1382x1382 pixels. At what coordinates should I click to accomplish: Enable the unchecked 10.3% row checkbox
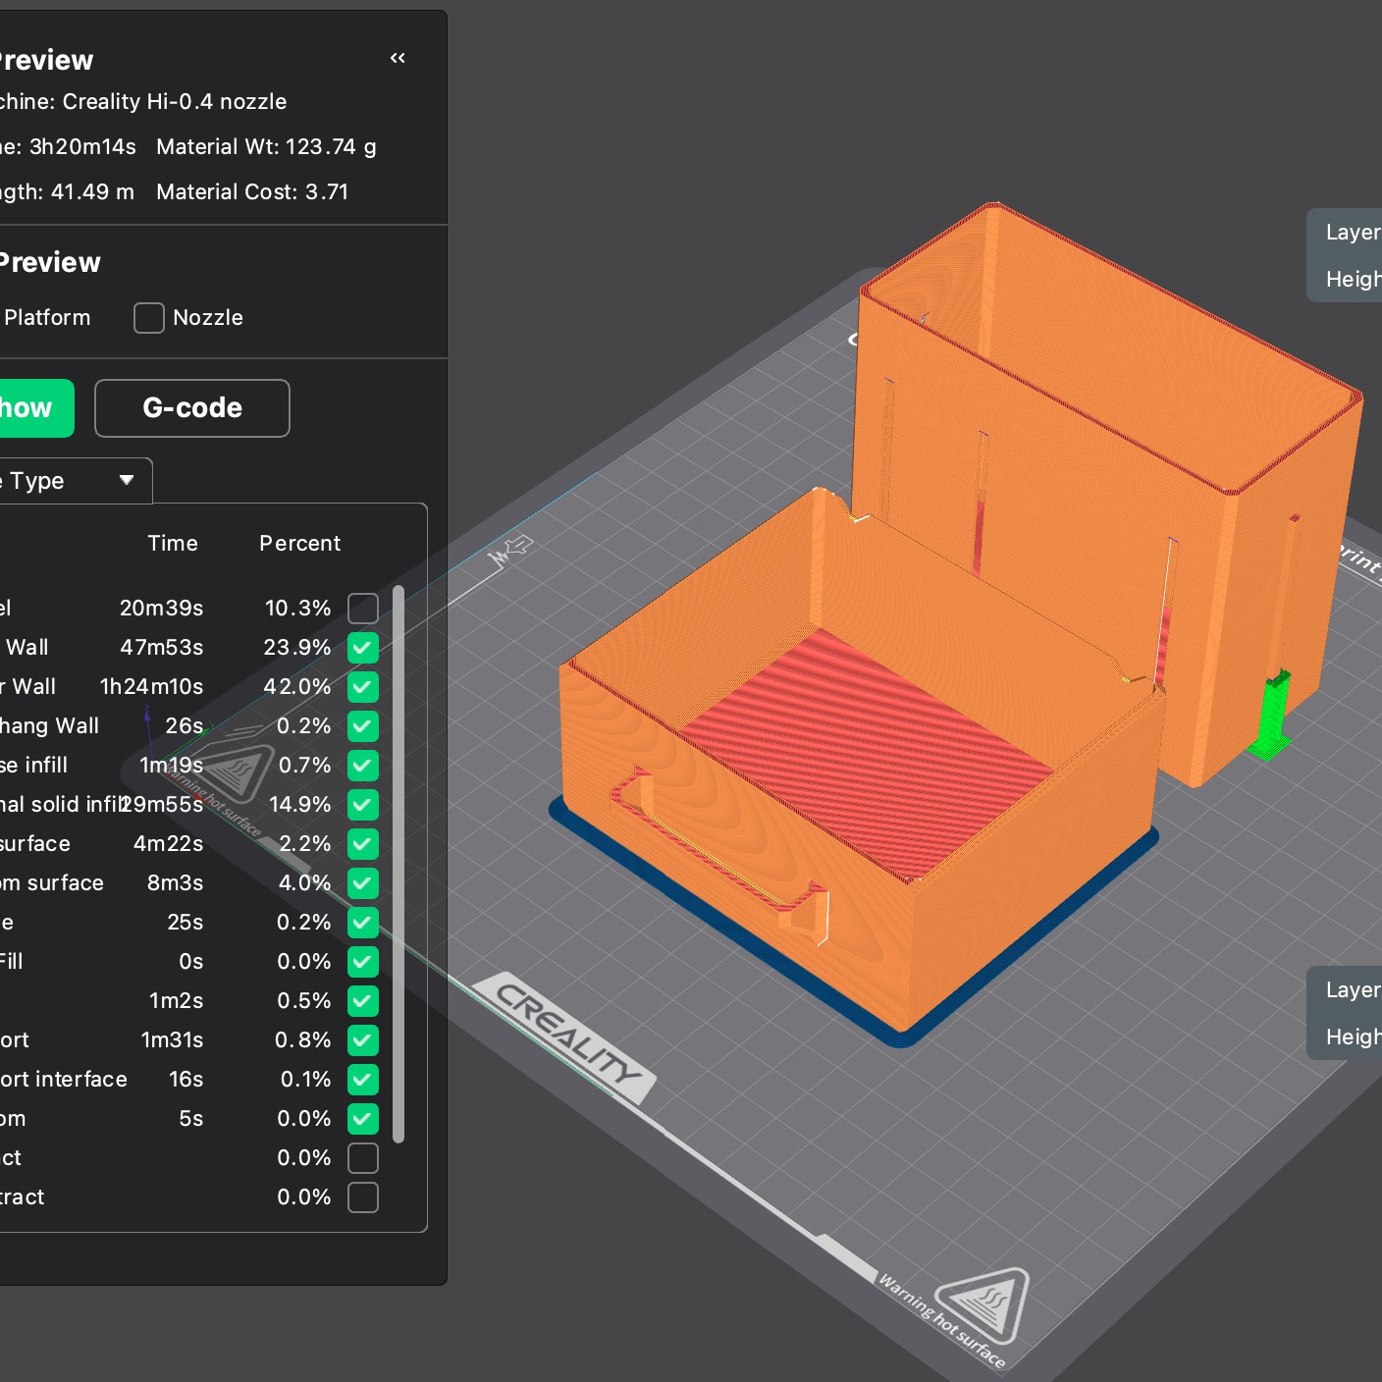[x=363, y=609]
